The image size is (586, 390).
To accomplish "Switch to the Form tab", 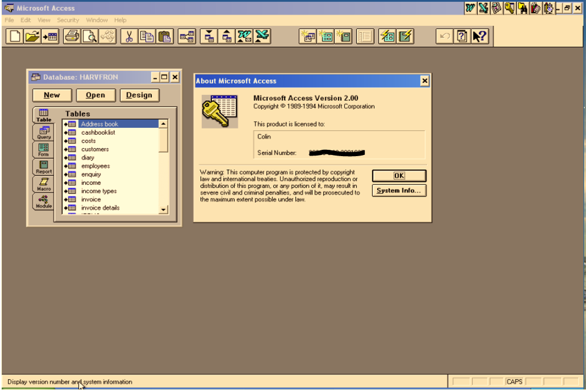I will coord(44,150).
